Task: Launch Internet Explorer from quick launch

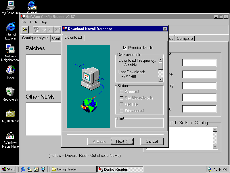Action: coord(23,169)
